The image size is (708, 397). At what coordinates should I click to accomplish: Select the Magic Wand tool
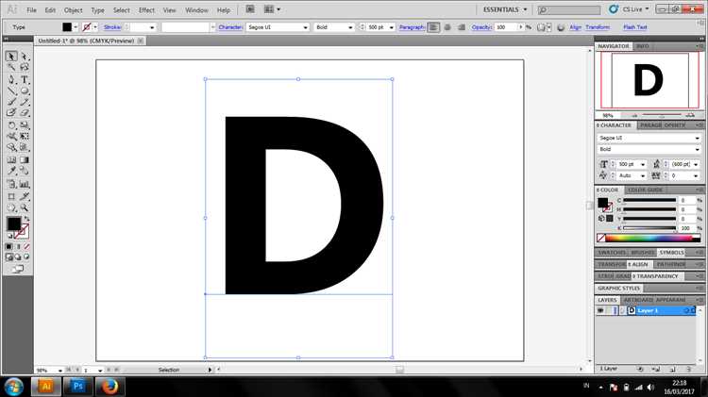coord(11,67)
